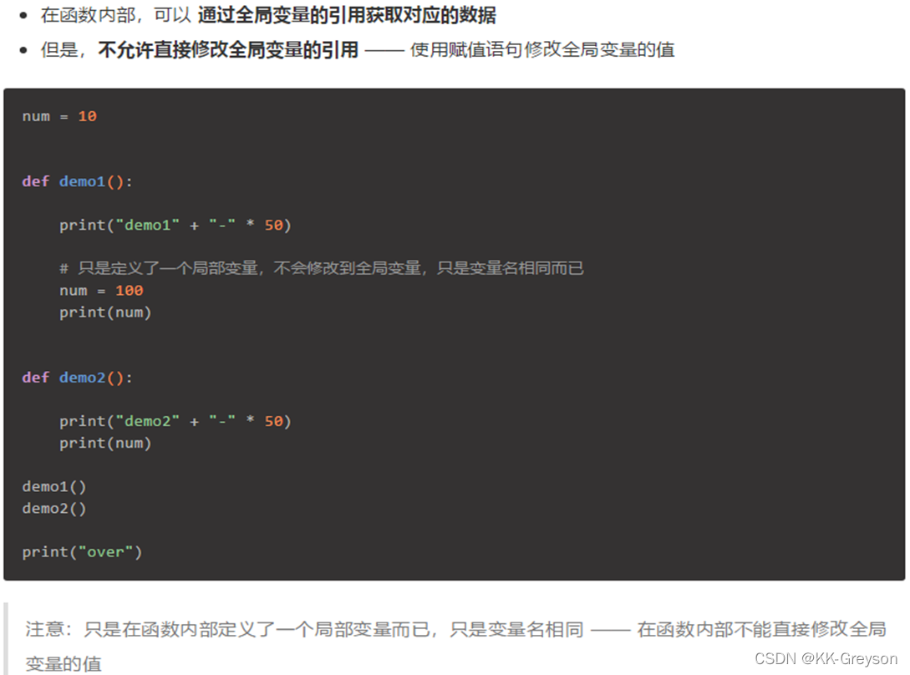This screenshot has height=675, width=910.
Task: Click the demo2() call line
Action: (x=54, y=509)
